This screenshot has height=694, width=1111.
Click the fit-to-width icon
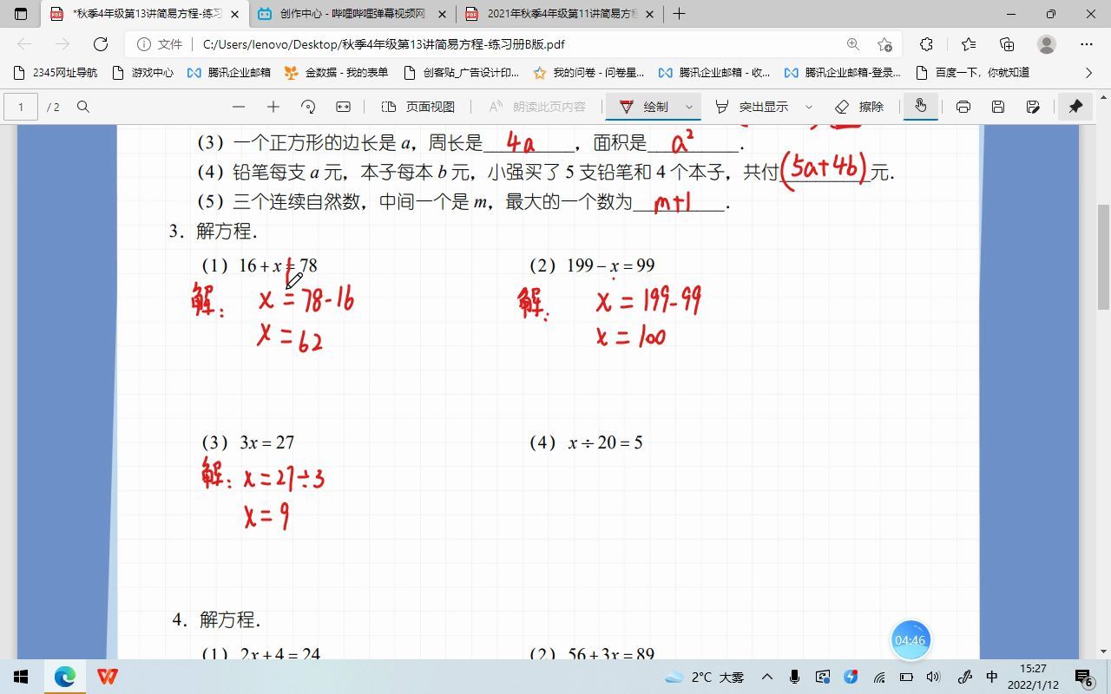coord(343,107)
